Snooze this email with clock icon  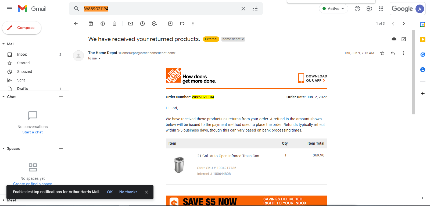142,24
